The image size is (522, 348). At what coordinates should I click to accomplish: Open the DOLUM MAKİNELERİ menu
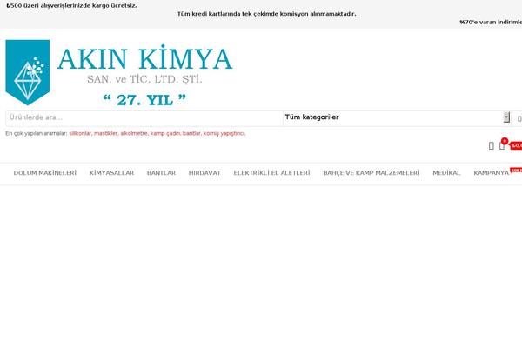[x=45, y=173]
